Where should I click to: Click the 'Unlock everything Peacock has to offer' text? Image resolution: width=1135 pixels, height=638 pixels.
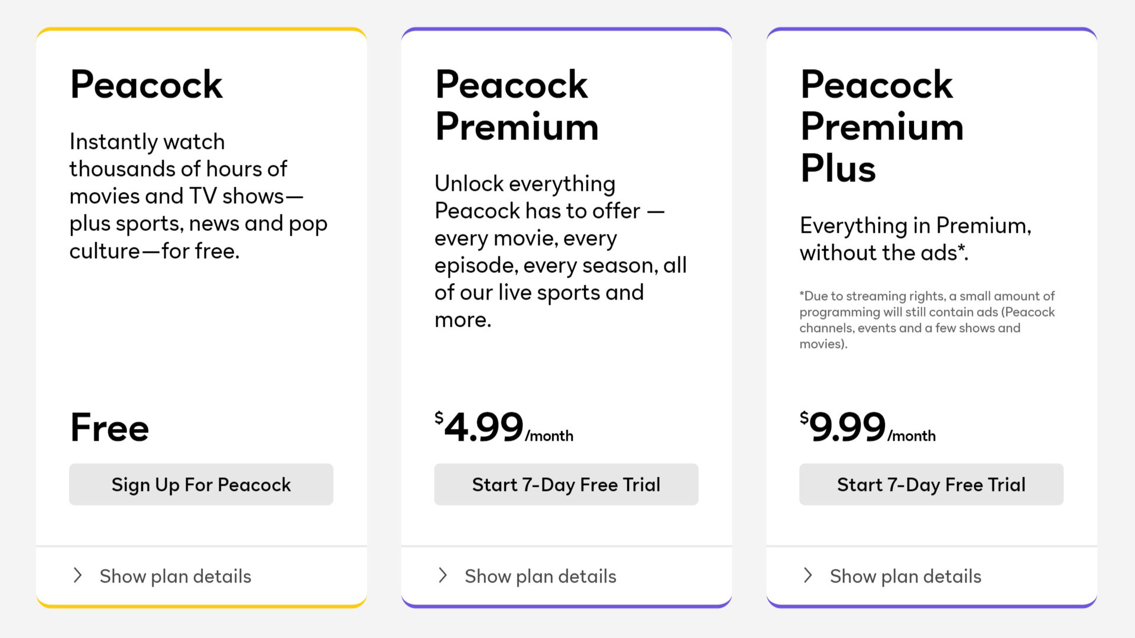coord(560,251)
